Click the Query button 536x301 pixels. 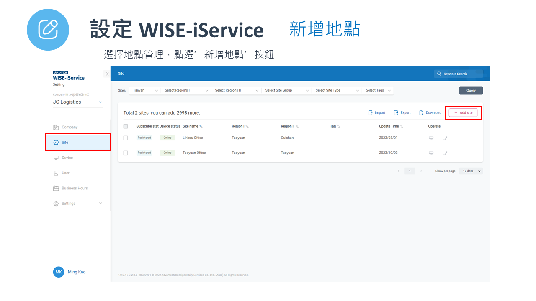point(471,90)
